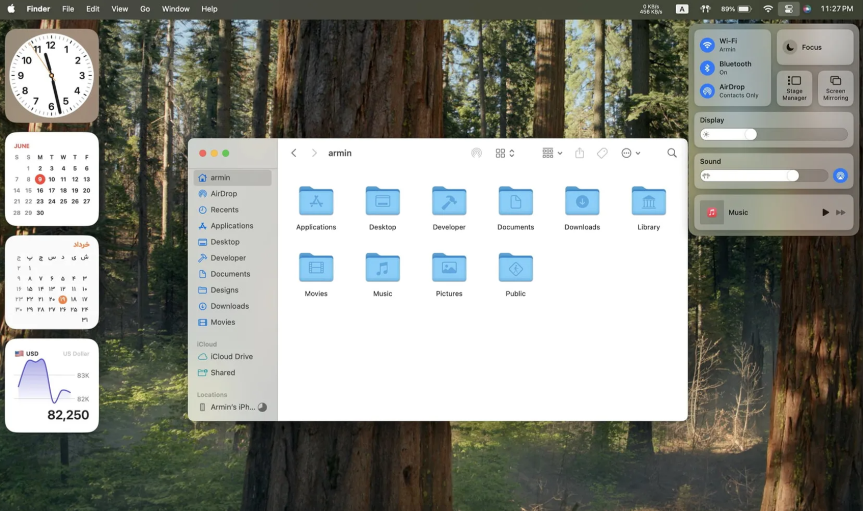Select iCloud Drive in the sidebar
The height and width of the screenshot is (511, 863).
click(x=231, y=356)
